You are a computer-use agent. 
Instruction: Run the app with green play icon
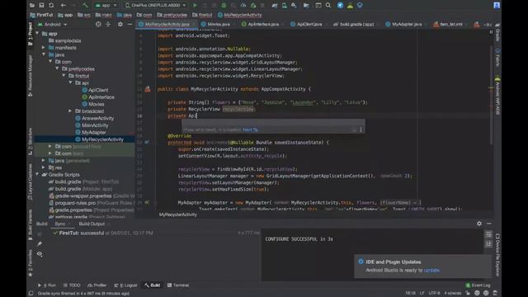pyautogui.click(x=195, y=5)
